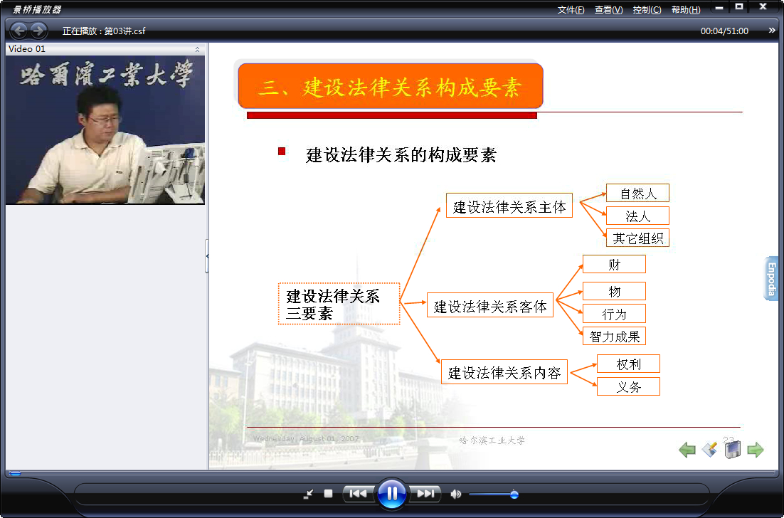Click the 正在播放：第03讲.csf title text
Viewport: 784px width, 518px height.
pyautogui.click(x=104, y=31)
